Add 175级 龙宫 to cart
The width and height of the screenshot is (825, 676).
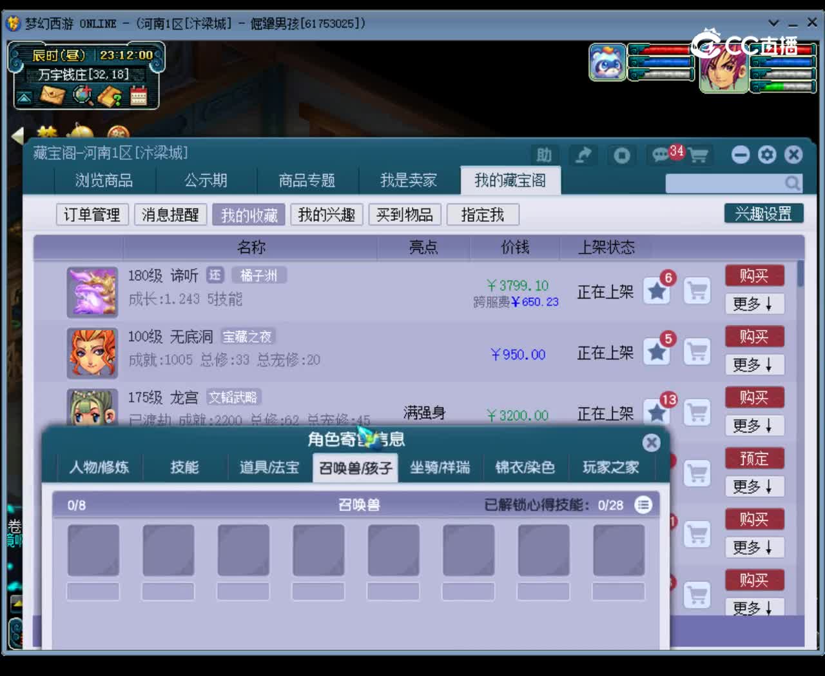click(x=697, y=413)
